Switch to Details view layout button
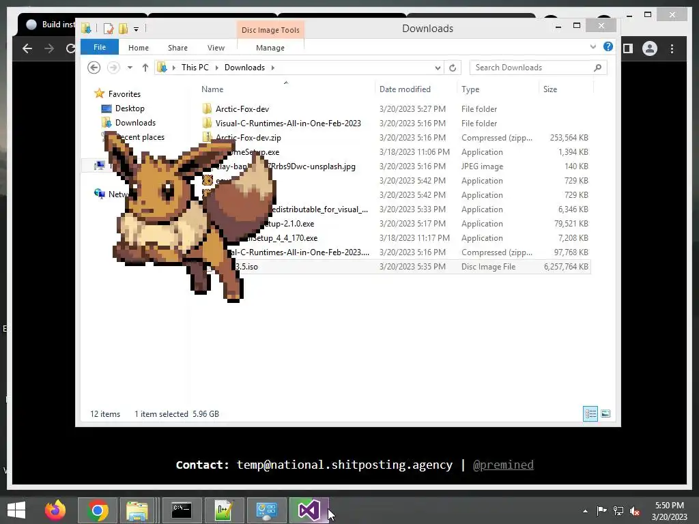 tap(590, 414)
